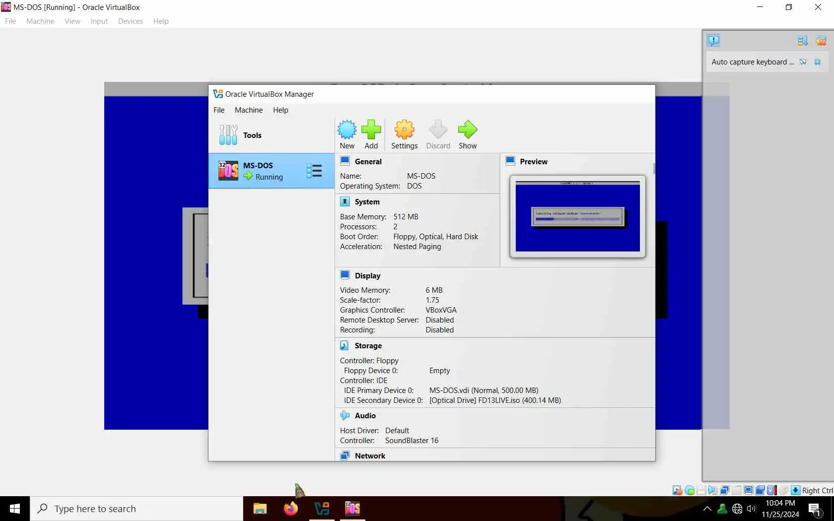Click the green Show arrow icon
This screenshot has height=521, width=834.
pyautogui.click(x=467, y=130)
